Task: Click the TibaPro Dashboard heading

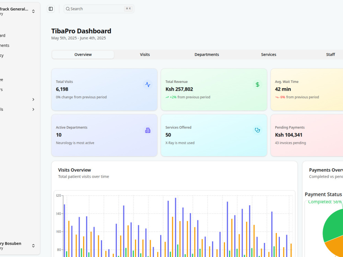Action: tap(81, 31)
